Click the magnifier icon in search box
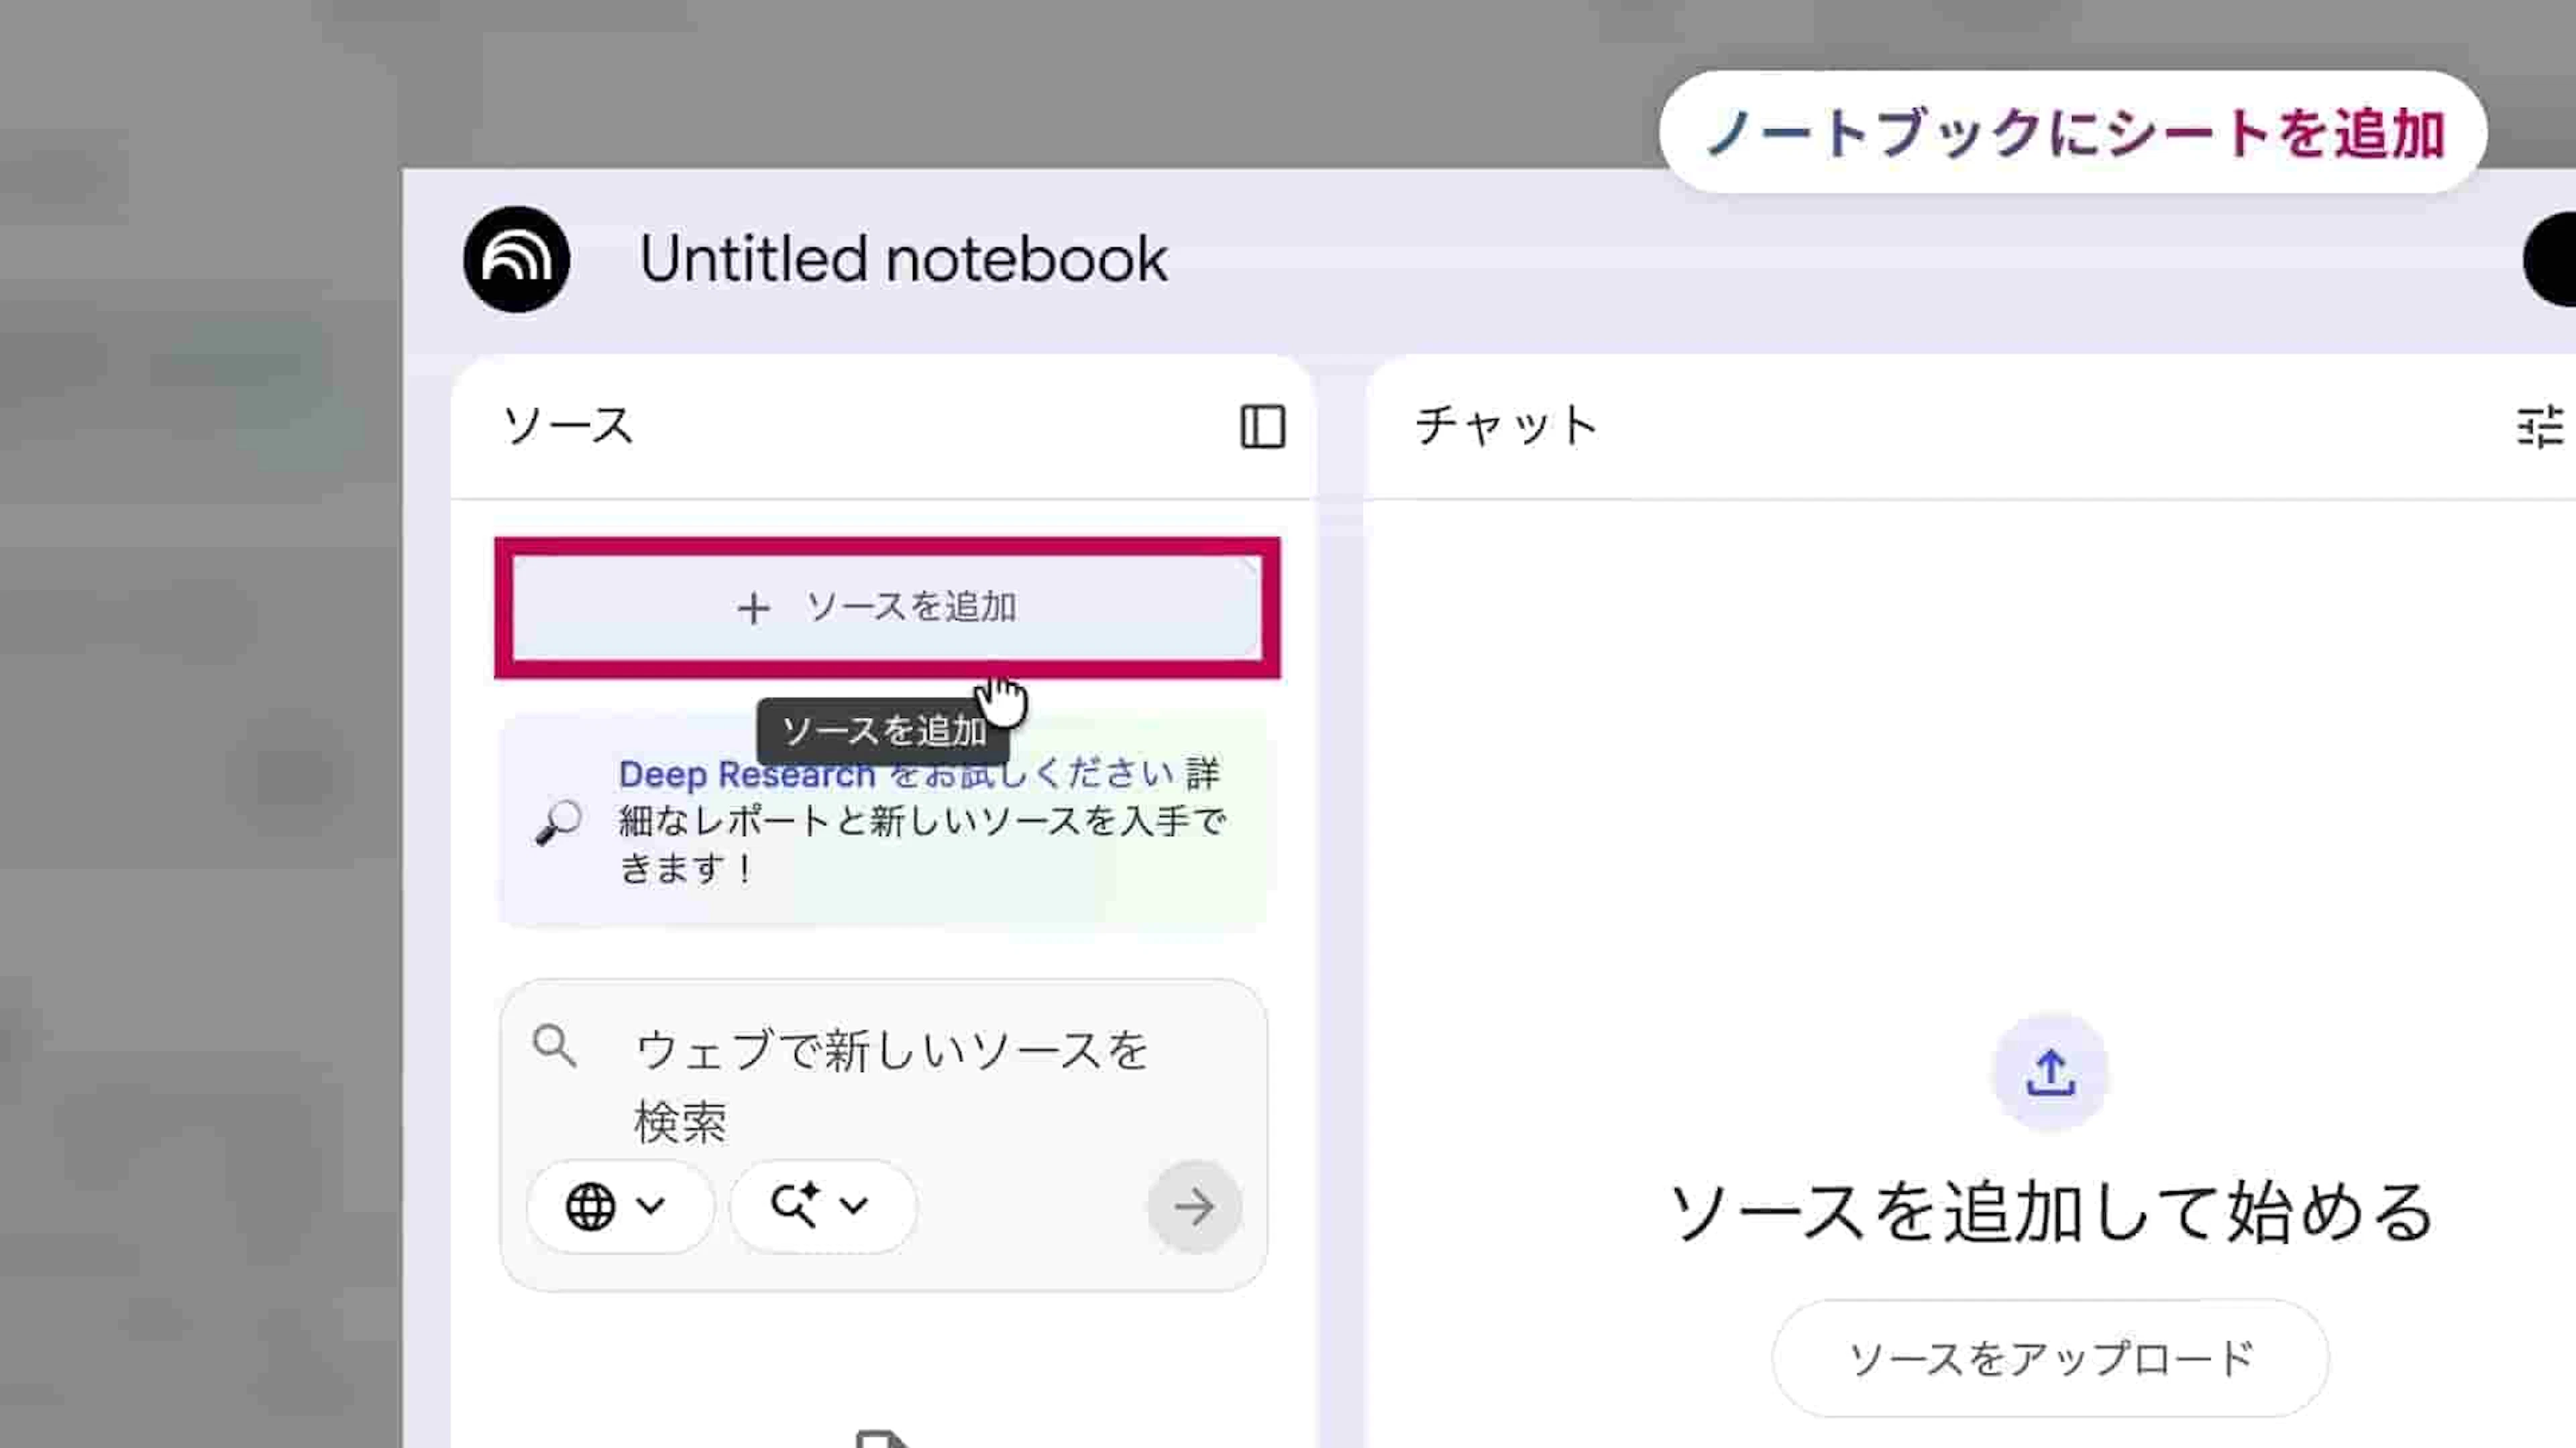This screenshot has height=1448, width=2576. coord(554,1046)
